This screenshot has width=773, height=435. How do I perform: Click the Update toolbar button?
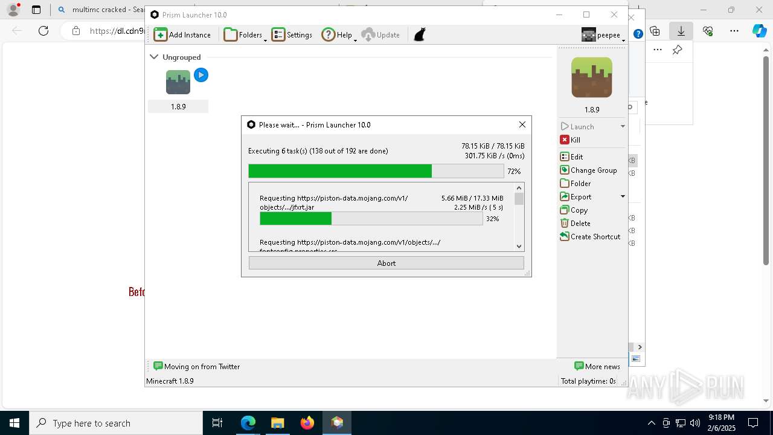380,34
